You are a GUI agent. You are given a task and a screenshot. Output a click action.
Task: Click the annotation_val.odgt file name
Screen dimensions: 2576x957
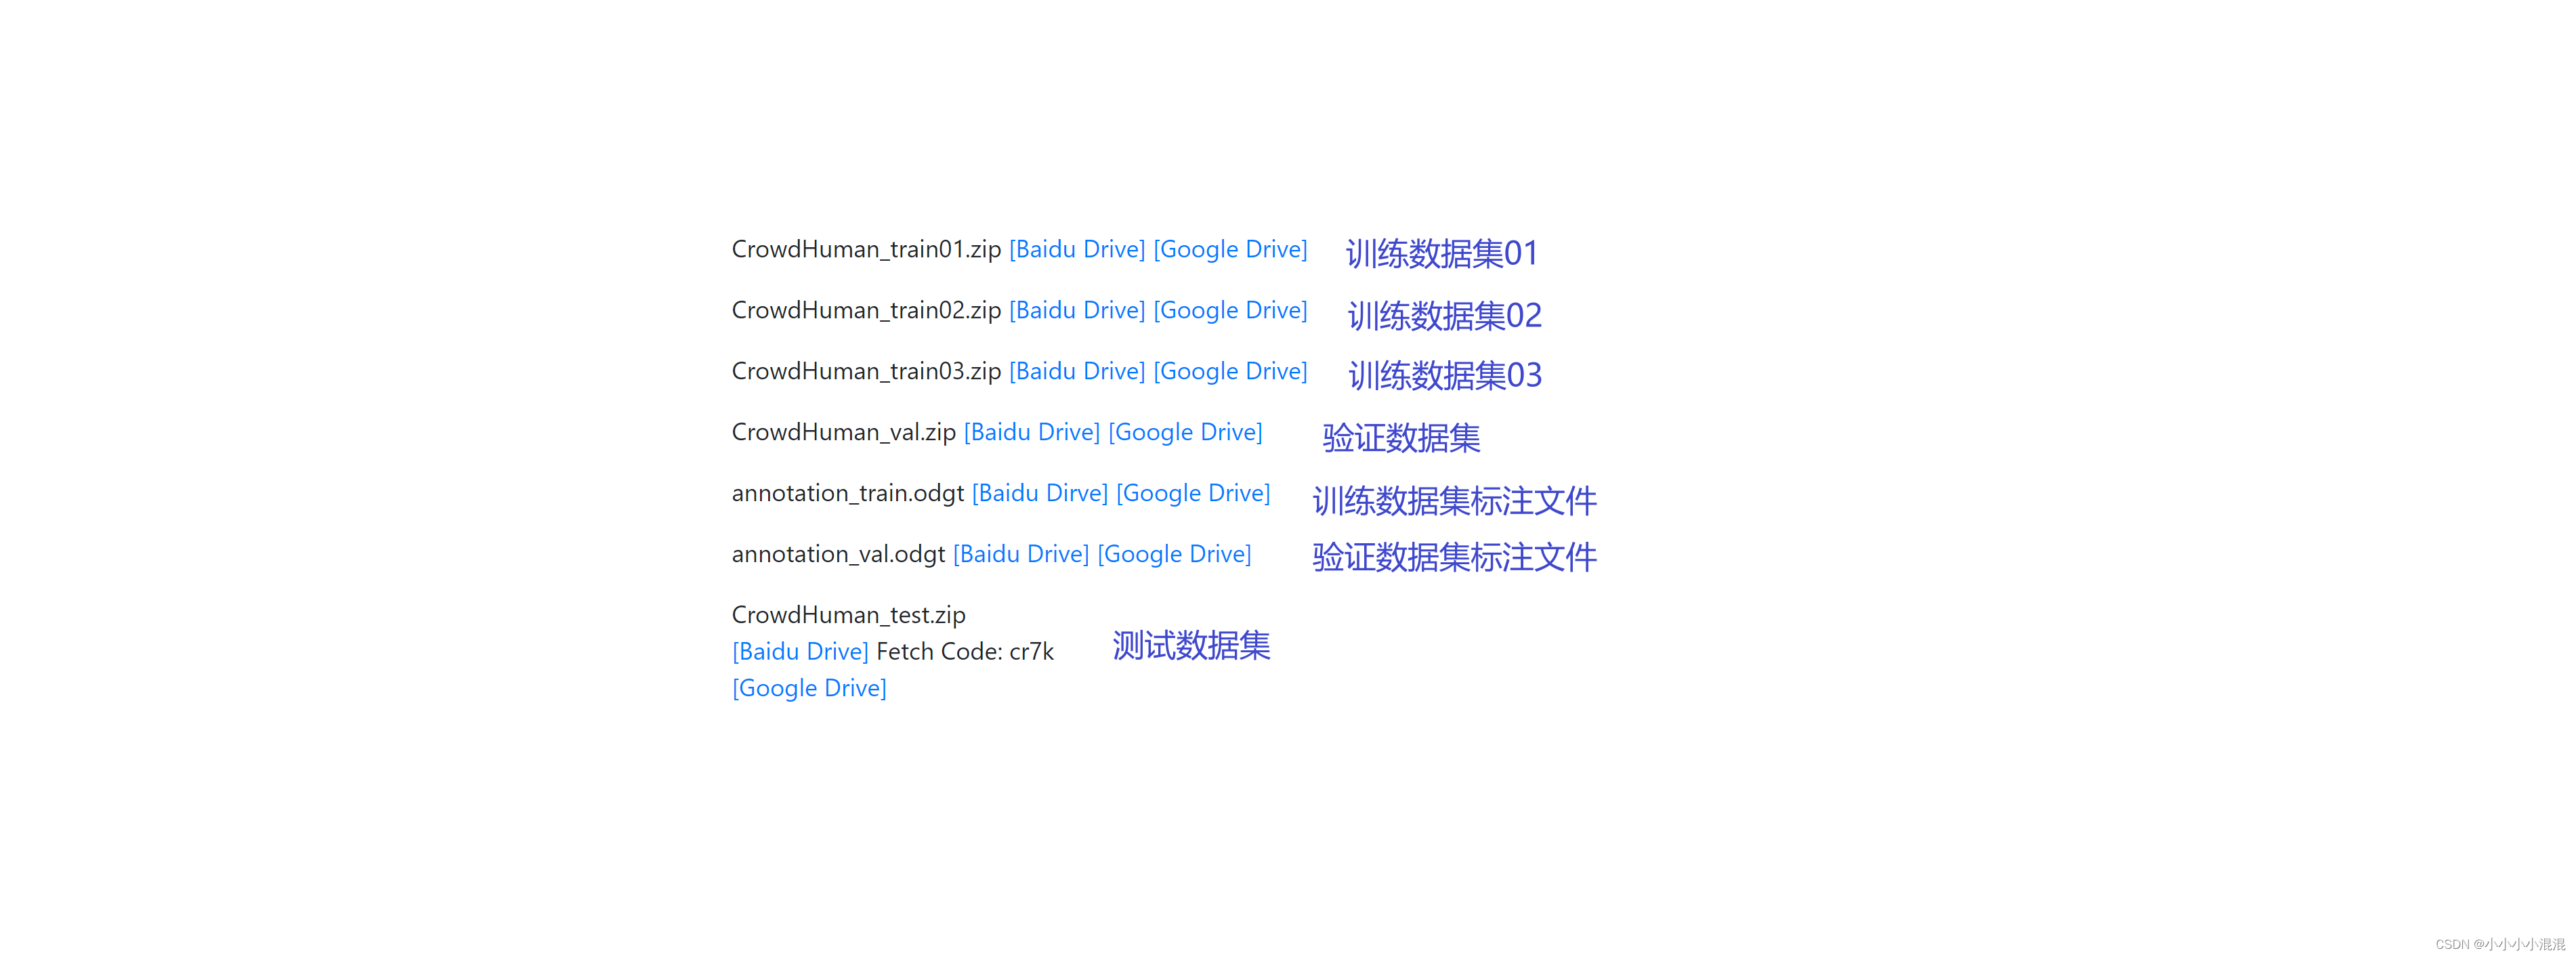point(838,554)
